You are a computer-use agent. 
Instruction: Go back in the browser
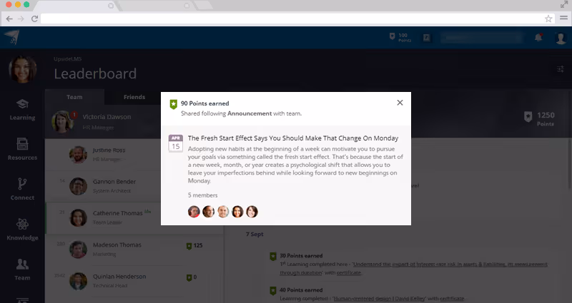pos(9,19)
